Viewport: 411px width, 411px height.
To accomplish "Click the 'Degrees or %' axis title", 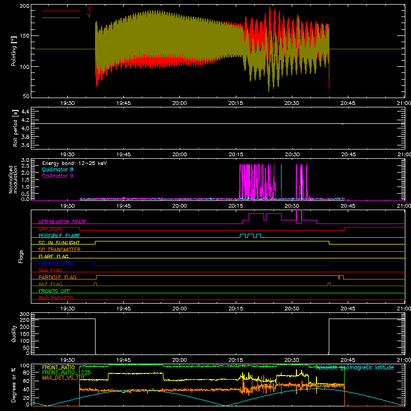I will (x=14, y=385).
